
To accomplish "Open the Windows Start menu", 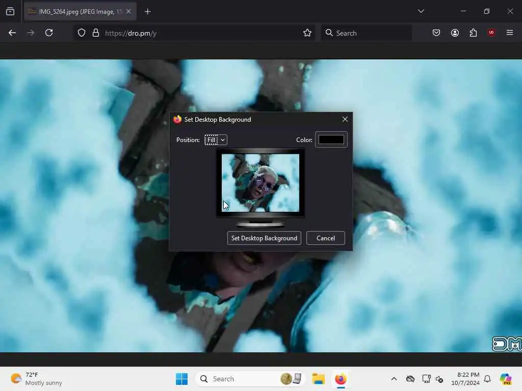I will tap(182, 379).
